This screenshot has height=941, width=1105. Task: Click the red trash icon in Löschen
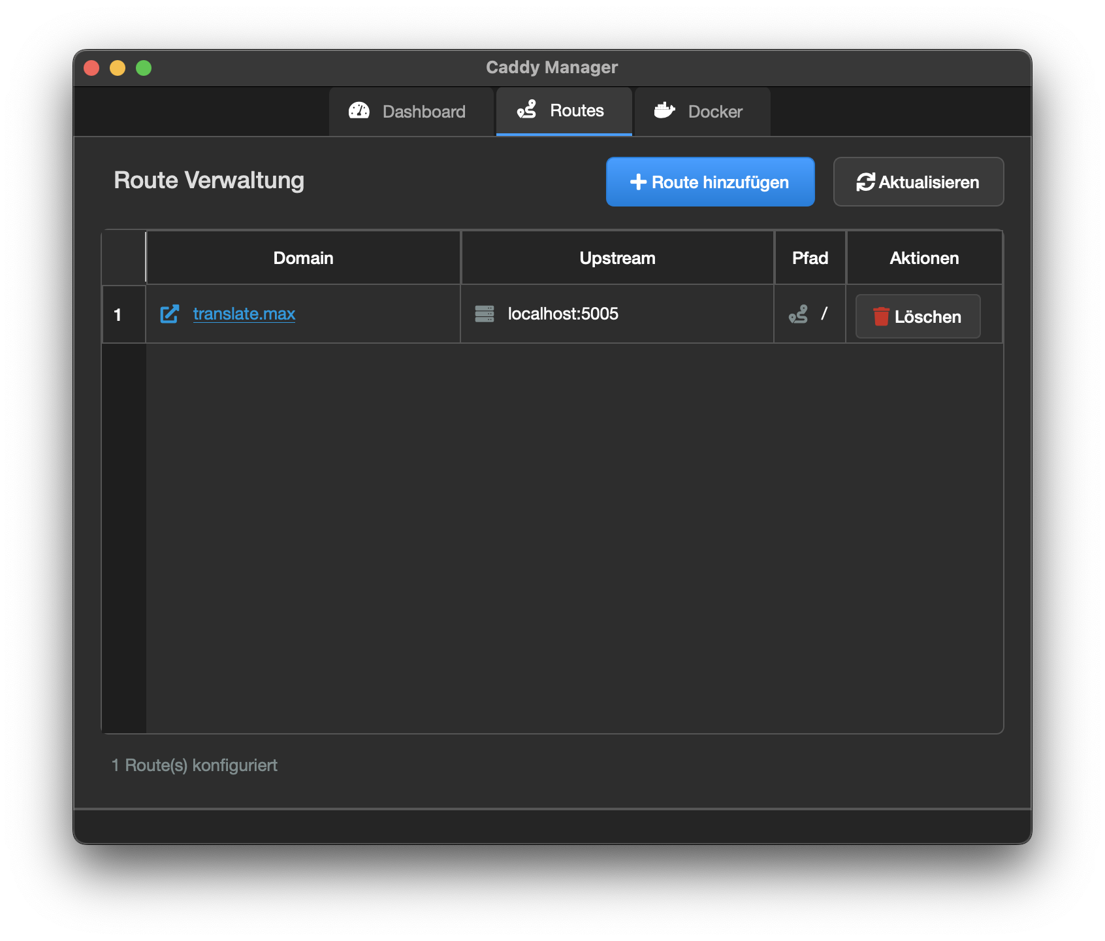tap(881, 317)
